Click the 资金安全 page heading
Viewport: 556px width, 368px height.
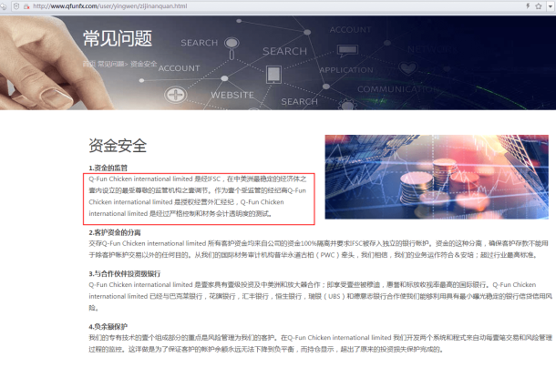tap(118, 146)
